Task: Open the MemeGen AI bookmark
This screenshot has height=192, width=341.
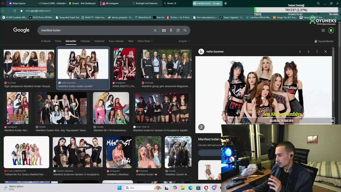Action: (143, 17)
